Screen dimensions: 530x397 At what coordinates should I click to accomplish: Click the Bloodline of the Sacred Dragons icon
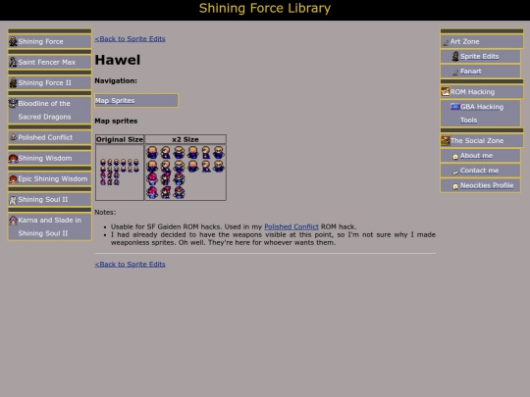(x=13, y=103)
